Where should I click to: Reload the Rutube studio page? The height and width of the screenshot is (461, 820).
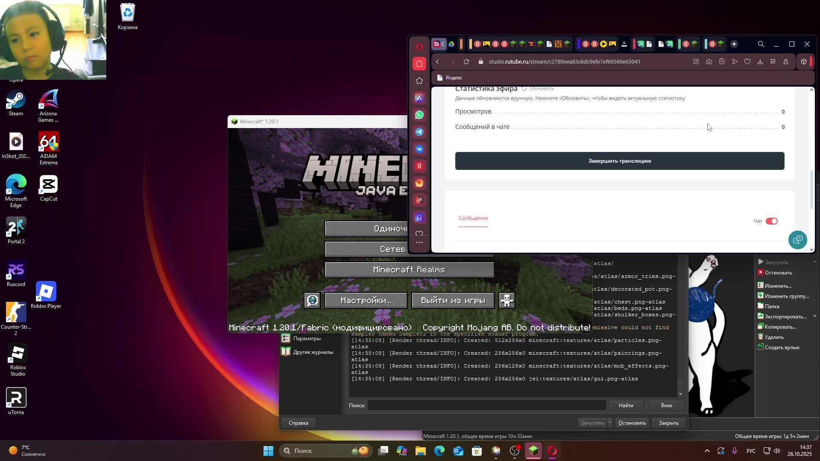466,62
